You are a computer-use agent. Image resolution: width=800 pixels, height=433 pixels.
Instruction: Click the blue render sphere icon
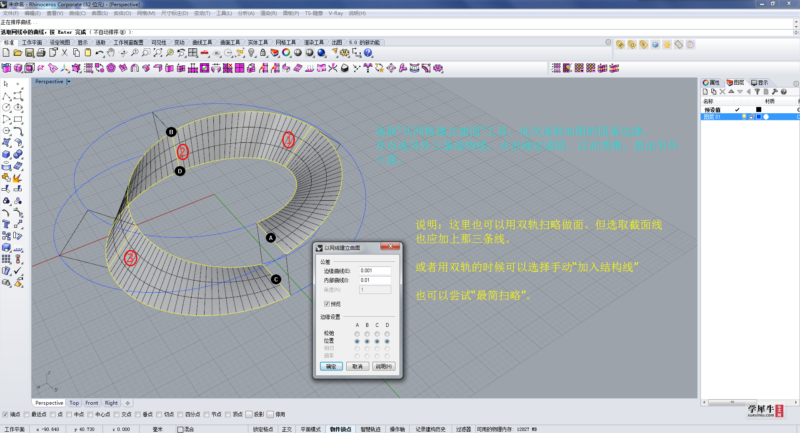click(321, 53)
